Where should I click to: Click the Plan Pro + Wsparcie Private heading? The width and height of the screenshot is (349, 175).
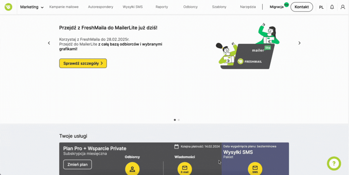tap(95, 148)
